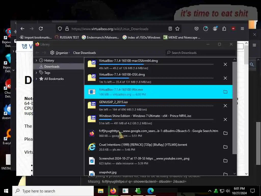Select Downloads in Library sidebar

pyautogui.click(x=59, y=67)
